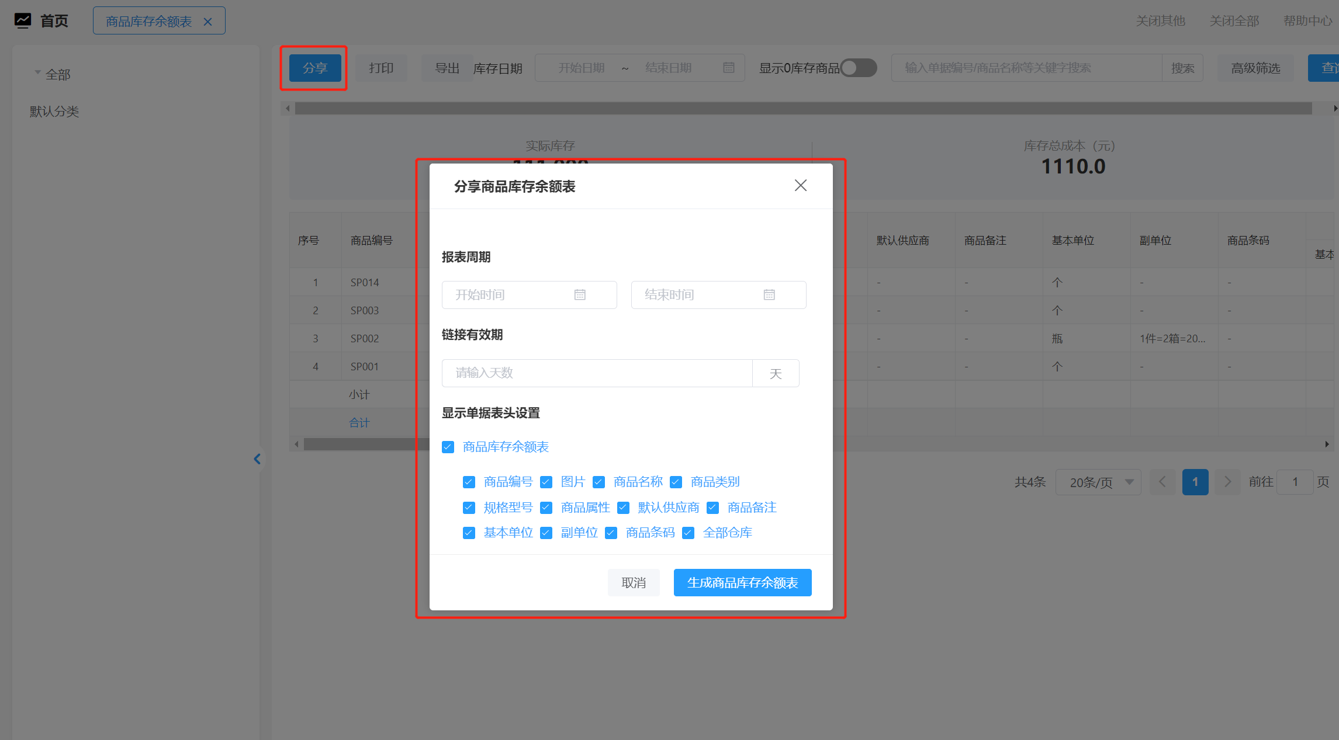Close the 商品库存余额表 tab via X

pos(207,22)
